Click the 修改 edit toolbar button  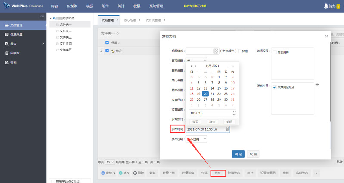coord(124,173)
